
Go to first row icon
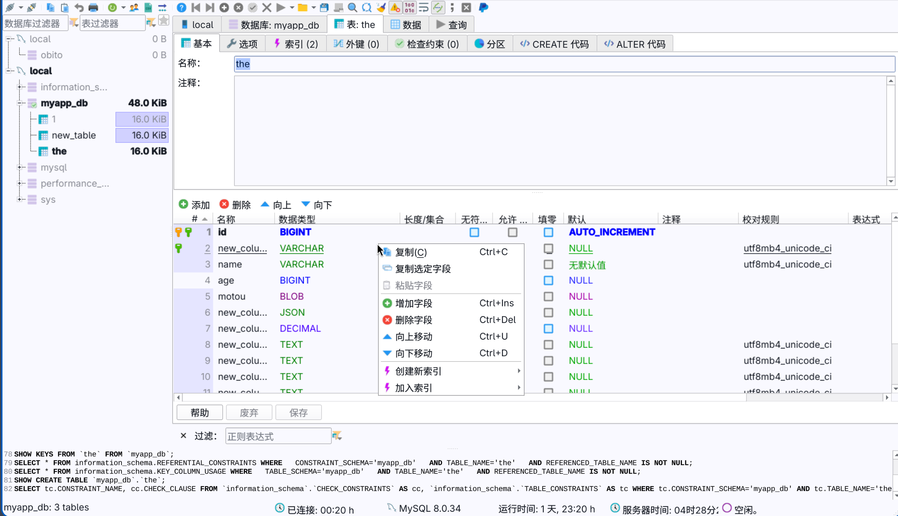point(196,7)
